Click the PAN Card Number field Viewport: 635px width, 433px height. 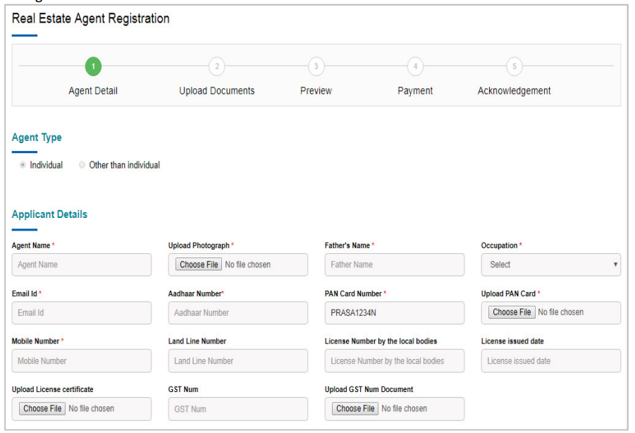pos(395,312)
